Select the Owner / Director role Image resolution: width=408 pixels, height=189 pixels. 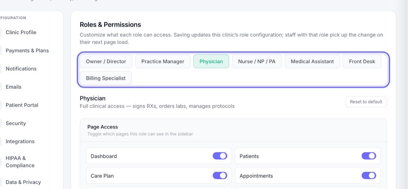(x=106, y=61)
